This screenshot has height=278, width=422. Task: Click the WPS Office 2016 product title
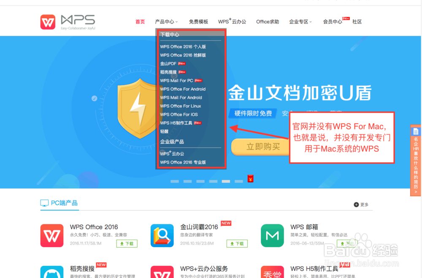coord(94,227)
